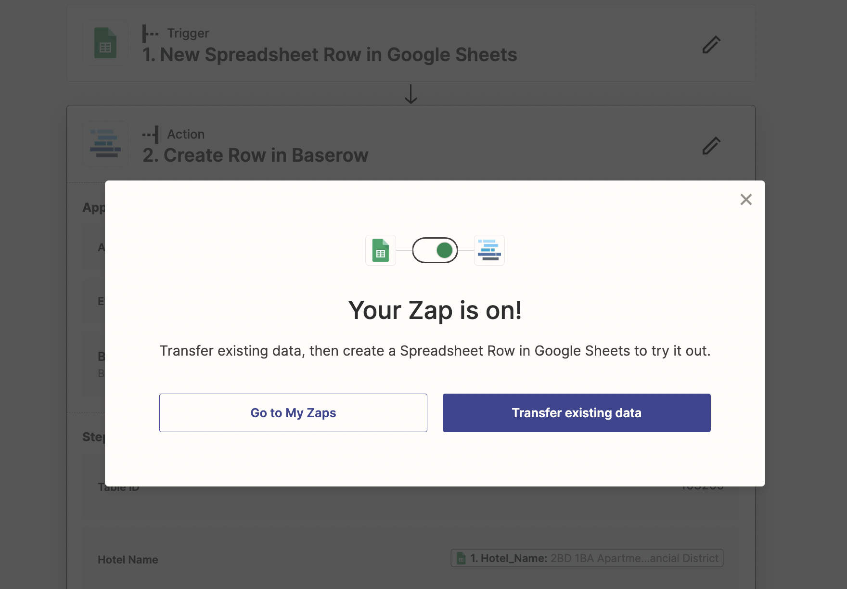Select the Baserow icon in the modal
The height and width of the screenshot is (589, 847).
[x=489, y=250]
